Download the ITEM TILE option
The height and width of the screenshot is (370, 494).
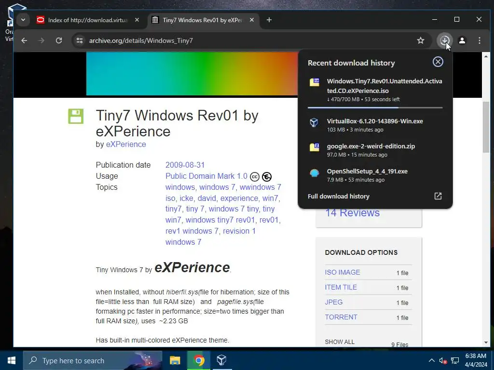[341, 287]
